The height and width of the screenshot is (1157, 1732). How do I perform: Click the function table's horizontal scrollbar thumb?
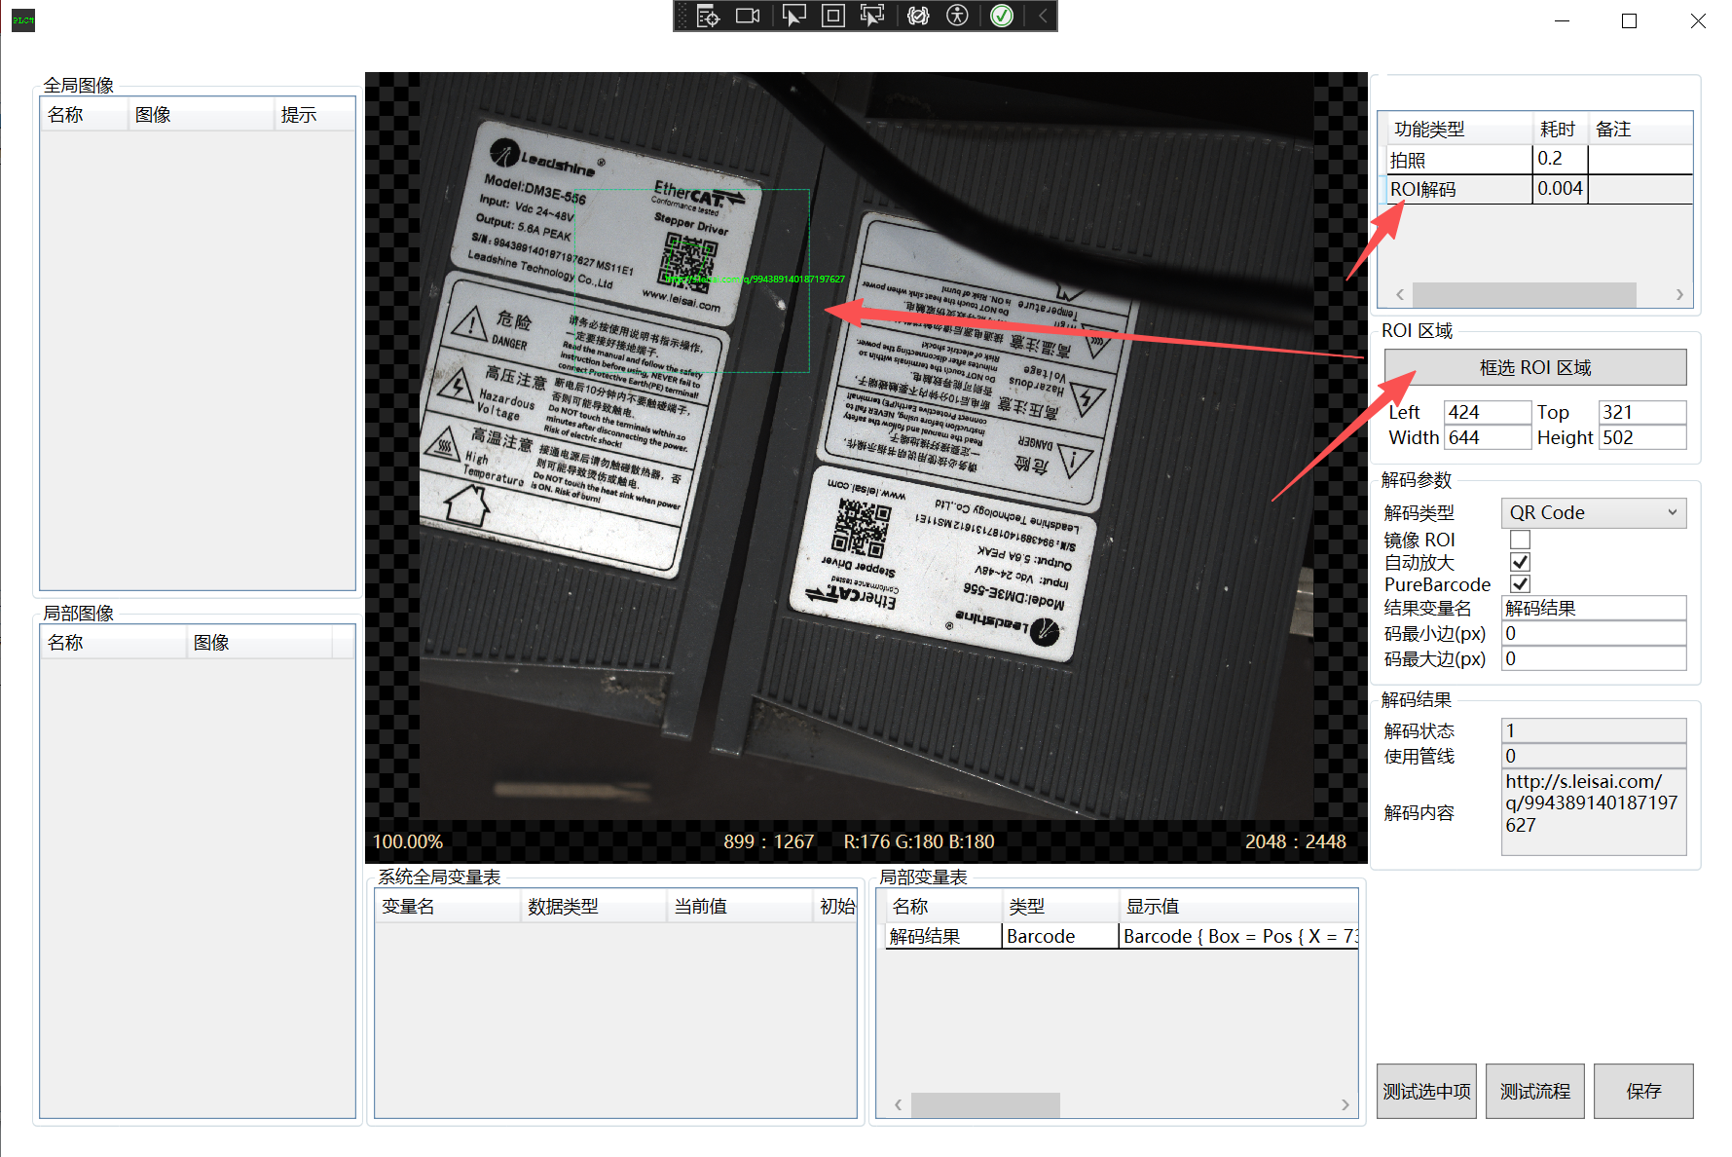1524,294
